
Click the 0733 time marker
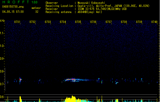tap(48, 22)
